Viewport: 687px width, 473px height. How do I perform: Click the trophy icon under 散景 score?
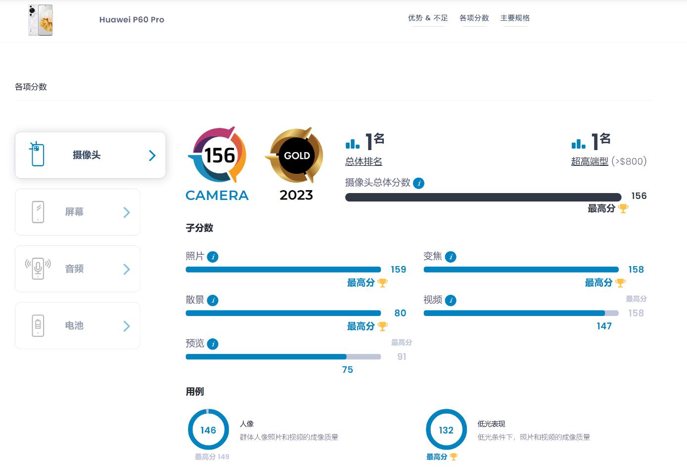click(x=382, y=326)
